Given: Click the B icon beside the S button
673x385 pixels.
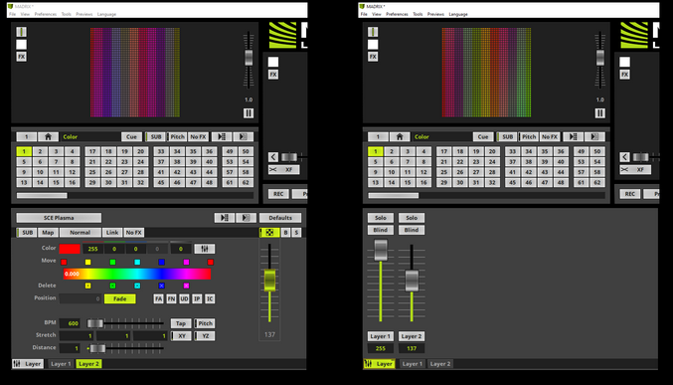Looking at the screenshot, I should pyautogui.click(x=286, y=233).
